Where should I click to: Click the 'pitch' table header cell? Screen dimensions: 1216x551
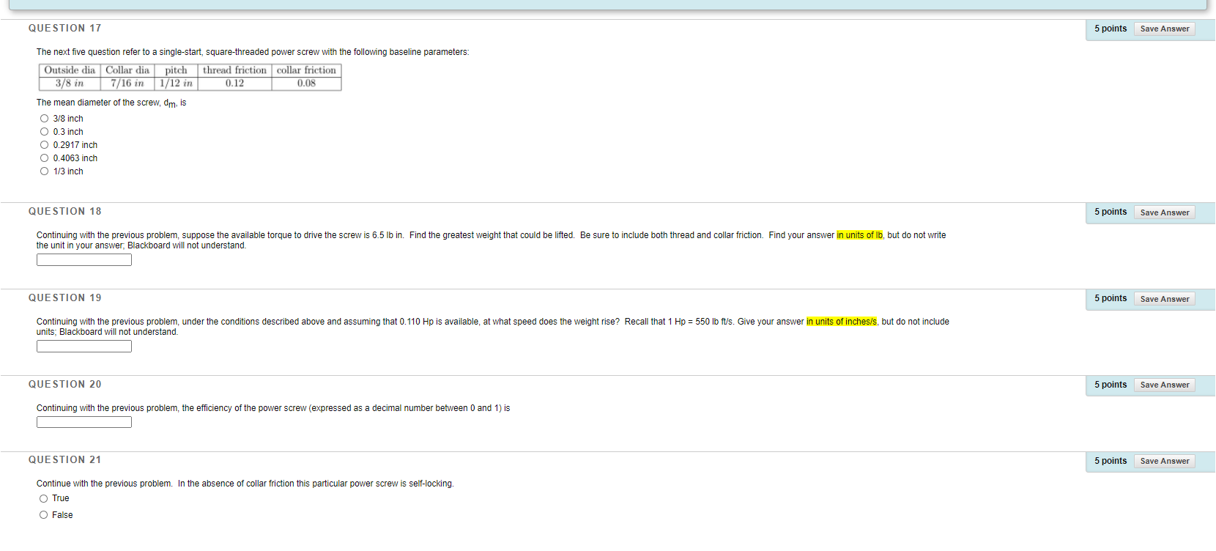pyautogui.click(x=176, y=70)
